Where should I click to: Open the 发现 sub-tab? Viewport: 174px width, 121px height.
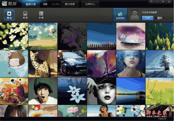point(45,4)
